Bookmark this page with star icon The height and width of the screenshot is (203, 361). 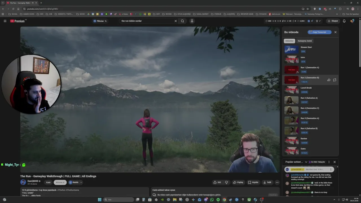(x=308, y=9)
